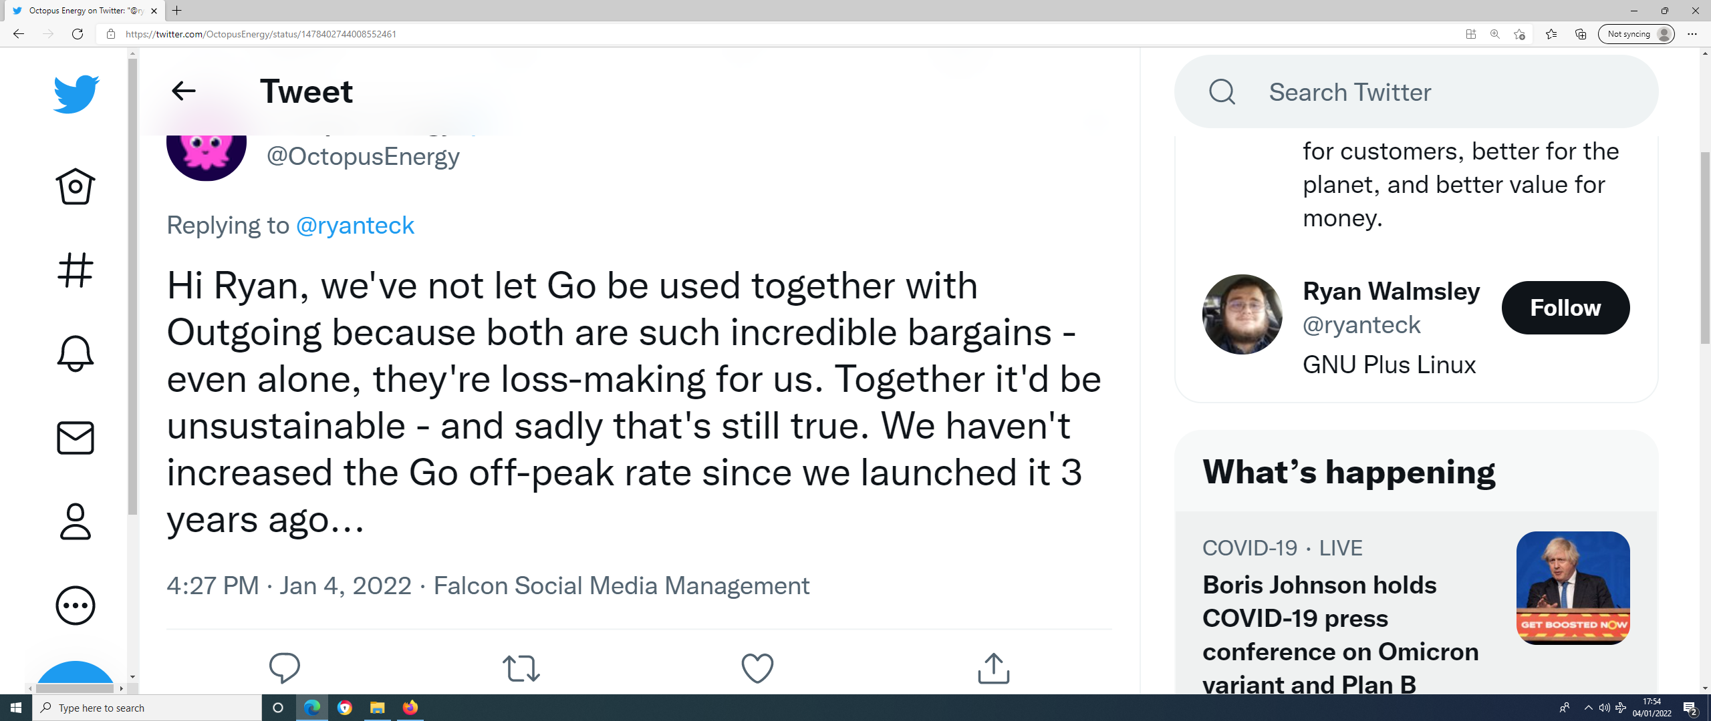Follow Ryan Walmsley
Image resolution: width=1711 pixels, height=721 pixels.
point(1565,308)
